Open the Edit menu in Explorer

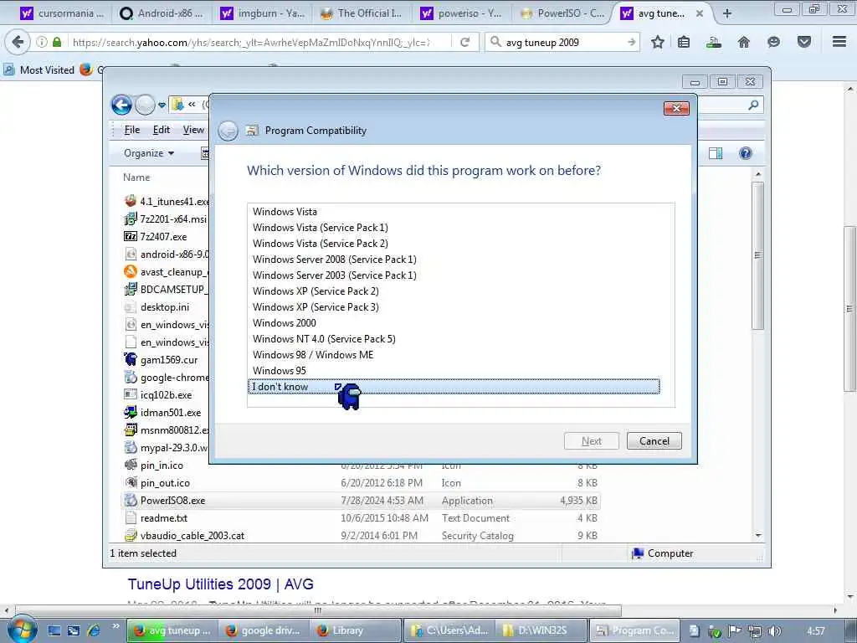(162, 130)
